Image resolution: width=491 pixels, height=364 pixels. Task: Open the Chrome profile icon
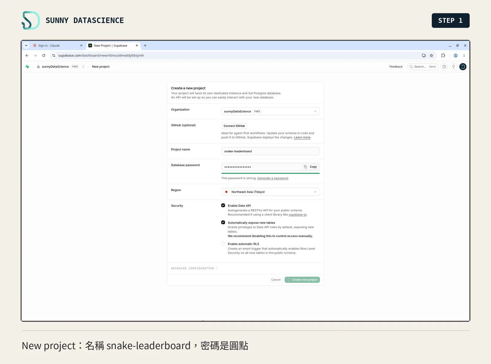(456, 56)
